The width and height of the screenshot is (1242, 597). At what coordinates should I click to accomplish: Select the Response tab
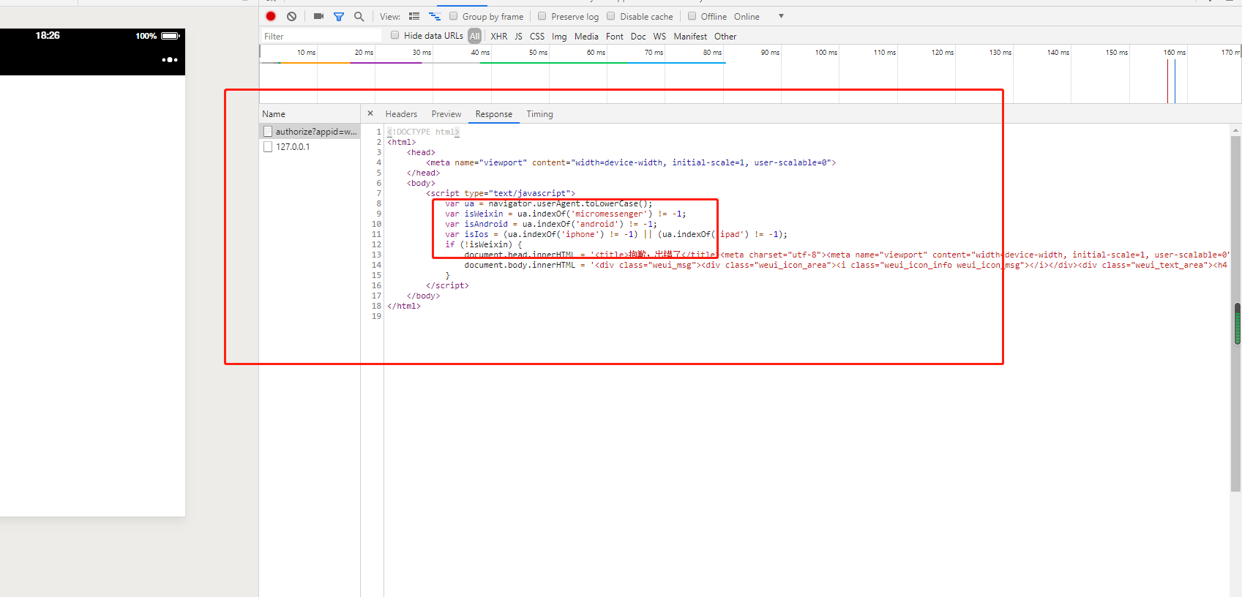494,114
